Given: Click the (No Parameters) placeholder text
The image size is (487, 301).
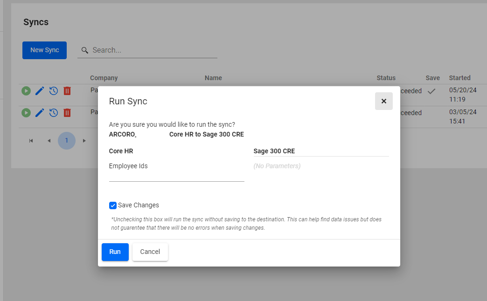Looking at the screenshot, I should coord(277,166).
